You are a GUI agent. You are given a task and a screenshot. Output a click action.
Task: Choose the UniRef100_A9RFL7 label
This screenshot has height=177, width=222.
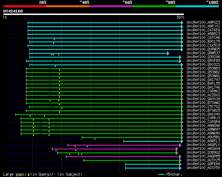(203, 141)
